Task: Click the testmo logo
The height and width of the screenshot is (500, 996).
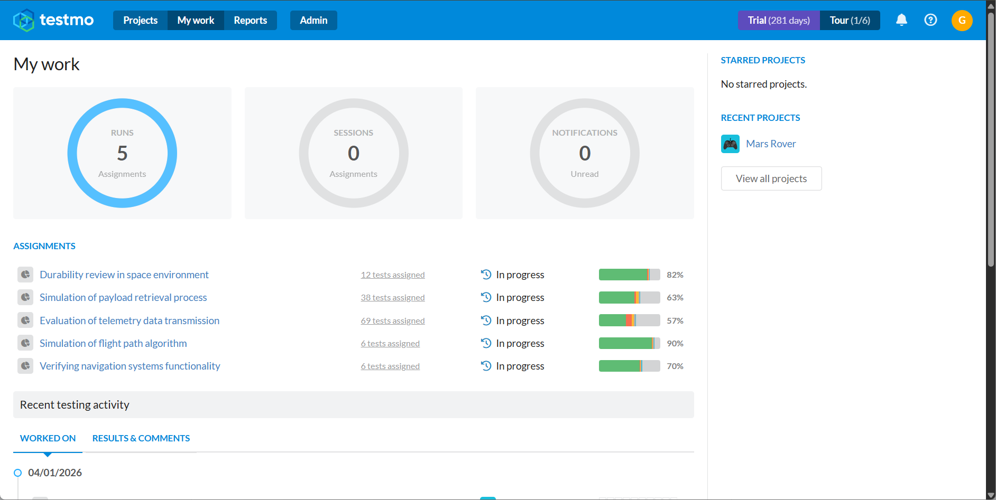Action: (53, 20)
